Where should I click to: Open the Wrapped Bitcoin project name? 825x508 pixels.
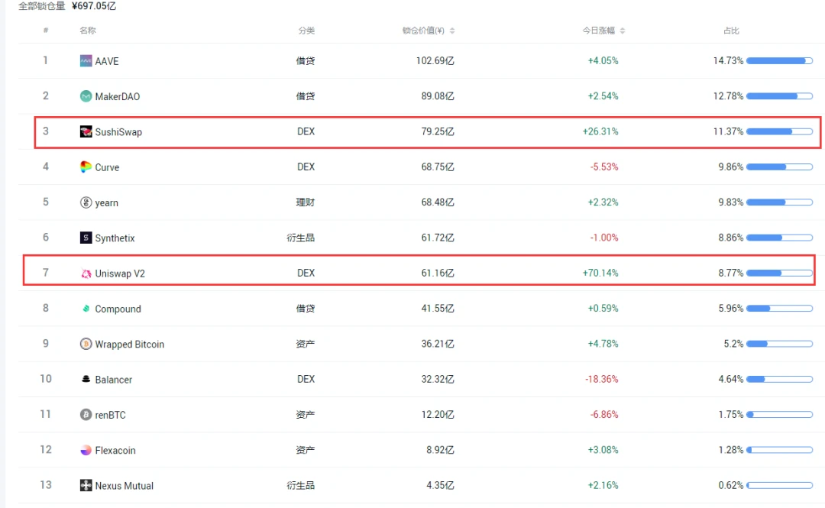point(129,344)
